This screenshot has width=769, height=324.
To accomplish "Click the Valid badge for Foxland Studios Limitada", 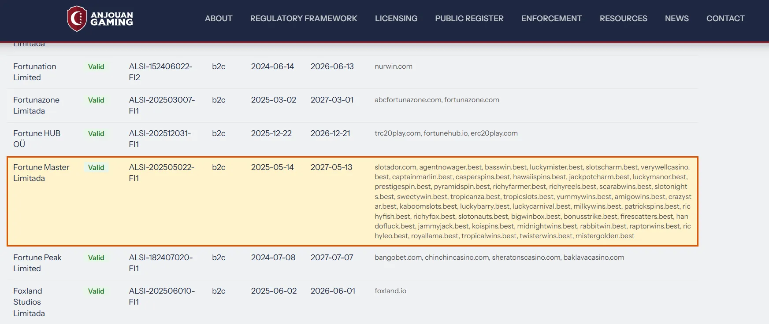I will point(96,291).
